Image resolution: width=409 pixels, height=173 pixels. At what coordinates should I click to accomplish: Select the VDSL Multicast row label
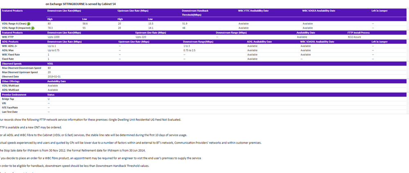click(11, 85)
